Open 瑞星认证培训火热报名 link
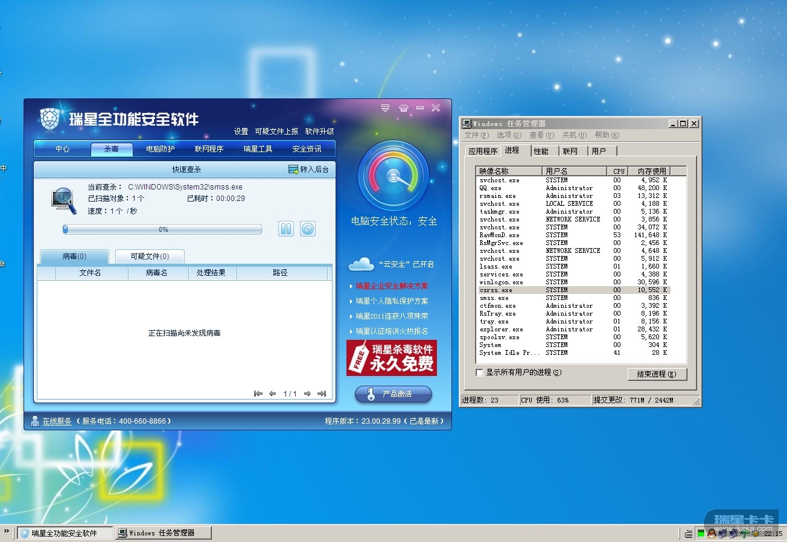 tap(392, 331)
